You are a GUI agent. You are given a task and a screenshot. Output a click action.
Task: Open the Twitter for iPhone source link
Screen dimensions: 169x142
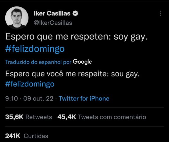[84, 98]
